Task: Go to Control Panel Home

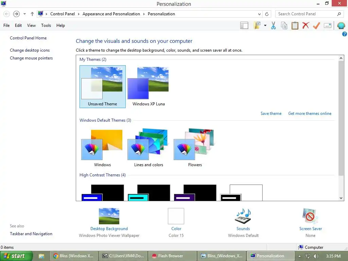Action: coord(28,38)
